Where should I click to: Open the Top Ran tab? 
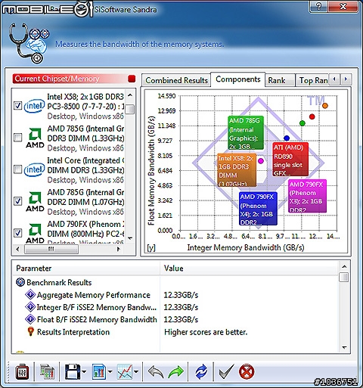(312, 80)
